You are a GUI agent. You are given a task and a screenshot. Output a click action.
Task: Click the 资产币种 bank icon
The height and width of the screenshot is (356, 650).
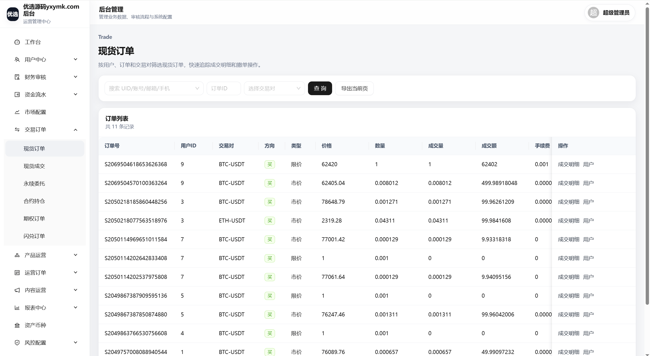(x=17, y=325)
